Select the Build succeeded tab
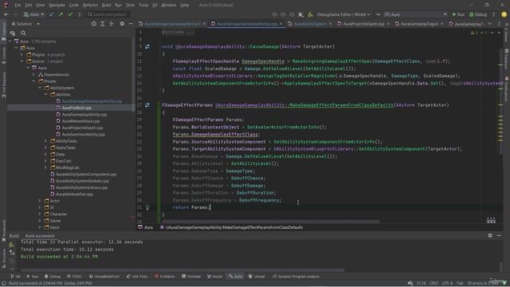Screen dimensions: 510x287 click(40, 236)
